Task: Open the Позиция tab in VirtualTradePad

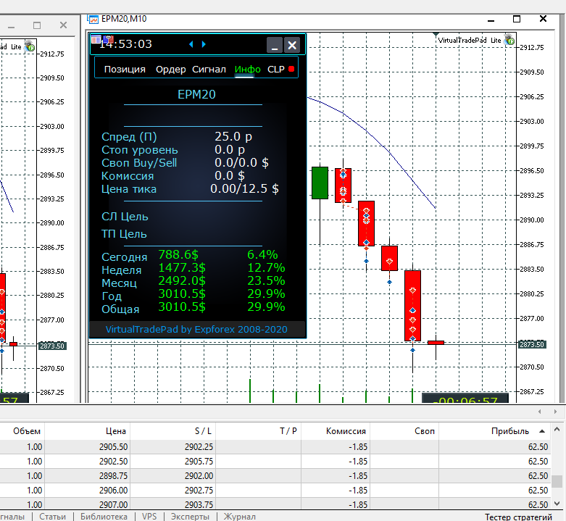Action: point(125,69)
